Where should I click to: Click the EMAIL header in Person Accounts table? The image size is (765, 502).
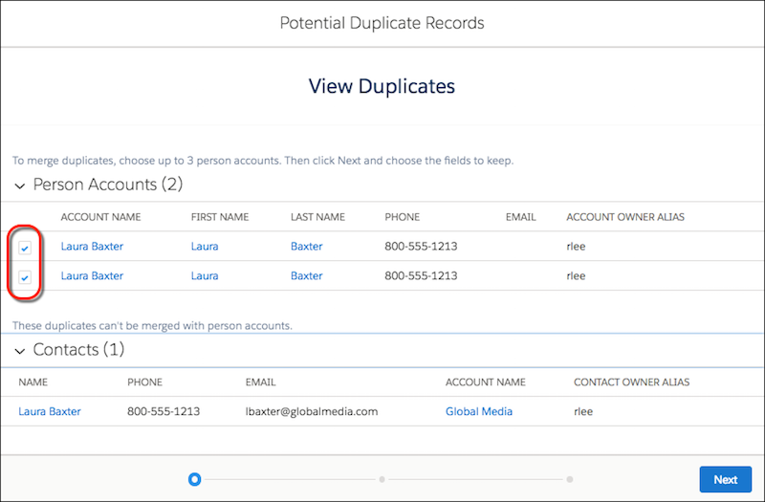520,217
